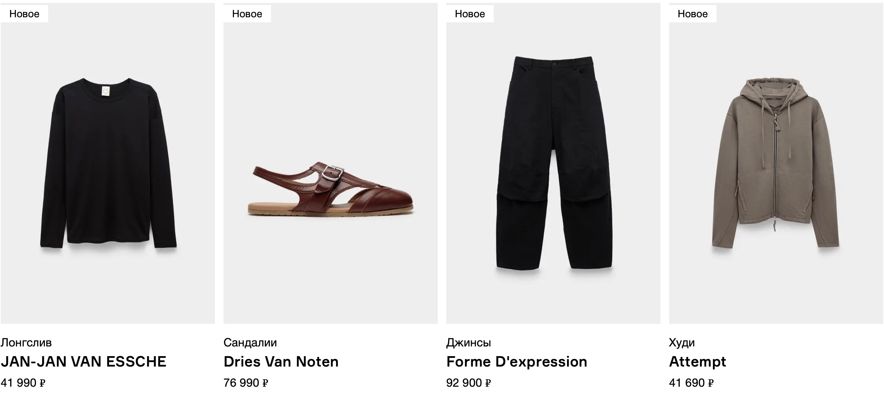
Task: Select the Сандалии category label
Action: coord(250,342)
